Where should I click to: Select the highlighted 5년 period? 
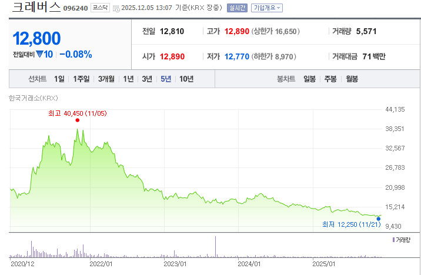pyautogui.click(x=166, y=79)
